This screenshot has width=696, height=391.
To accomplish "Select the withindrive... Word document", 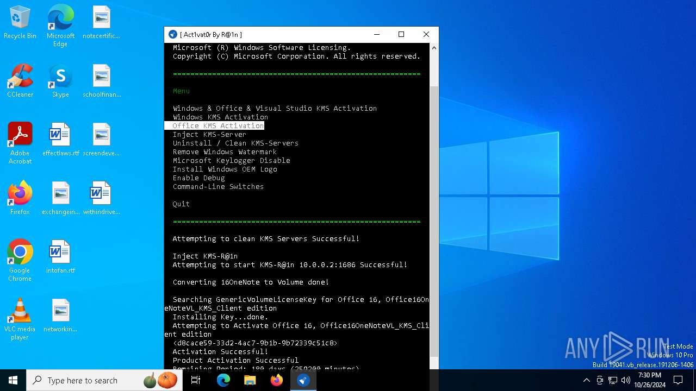I will pyautogui.click(x=101, y=198).
